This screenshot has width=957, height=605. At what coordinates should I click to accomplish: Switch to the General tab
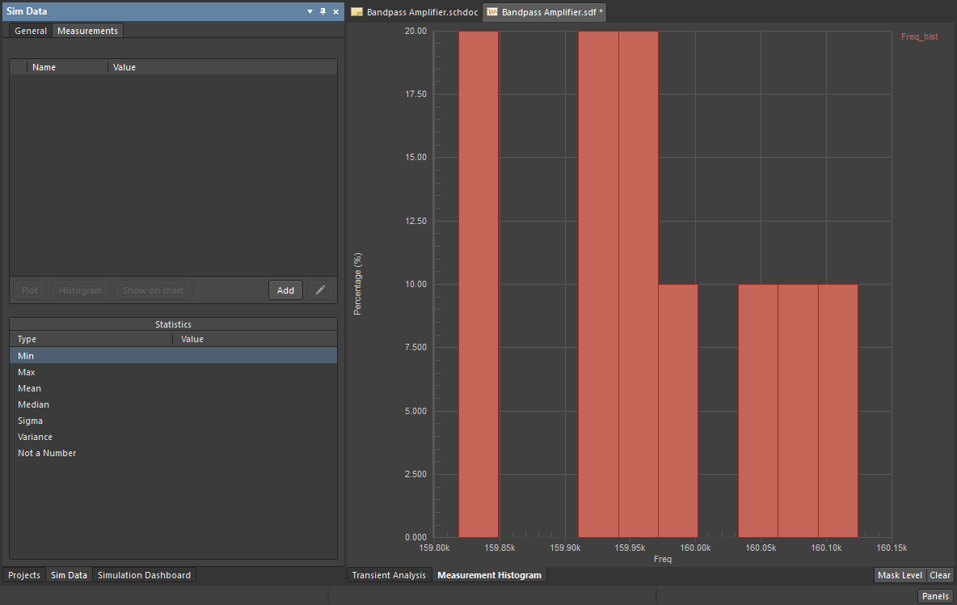coord(31,31)
